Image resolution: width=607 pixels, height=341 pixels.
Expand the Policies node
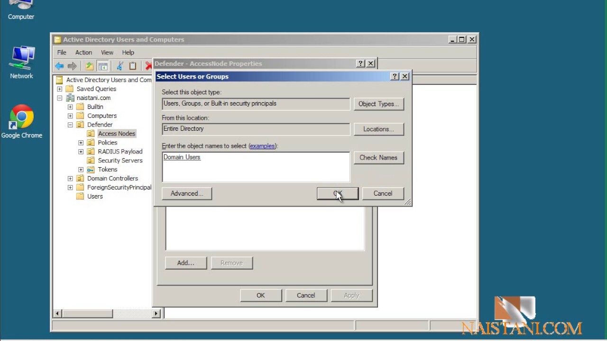point(81,143)
